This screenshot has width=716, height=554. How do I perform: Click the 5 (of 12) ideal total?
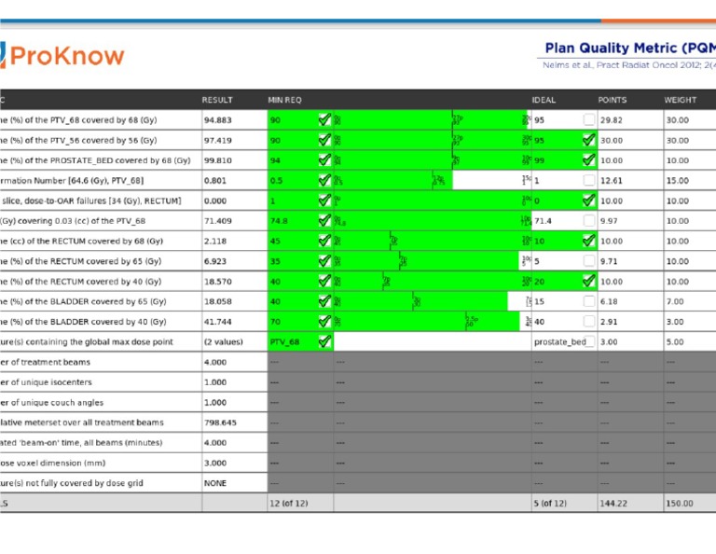point(550,504)
